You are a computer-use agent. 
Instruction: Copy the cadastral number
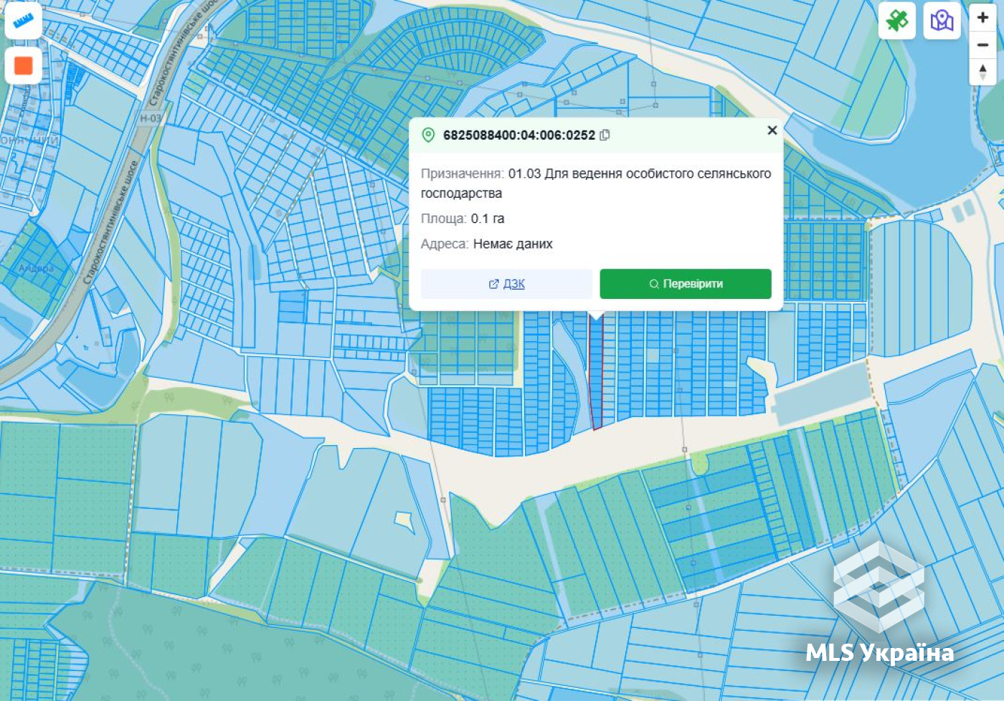point(605,135)
